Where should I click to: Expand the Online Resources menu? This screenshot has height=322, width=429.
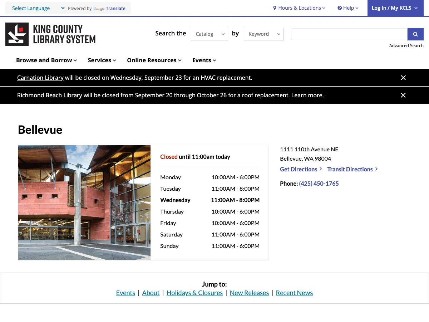[x=154, y=60]
